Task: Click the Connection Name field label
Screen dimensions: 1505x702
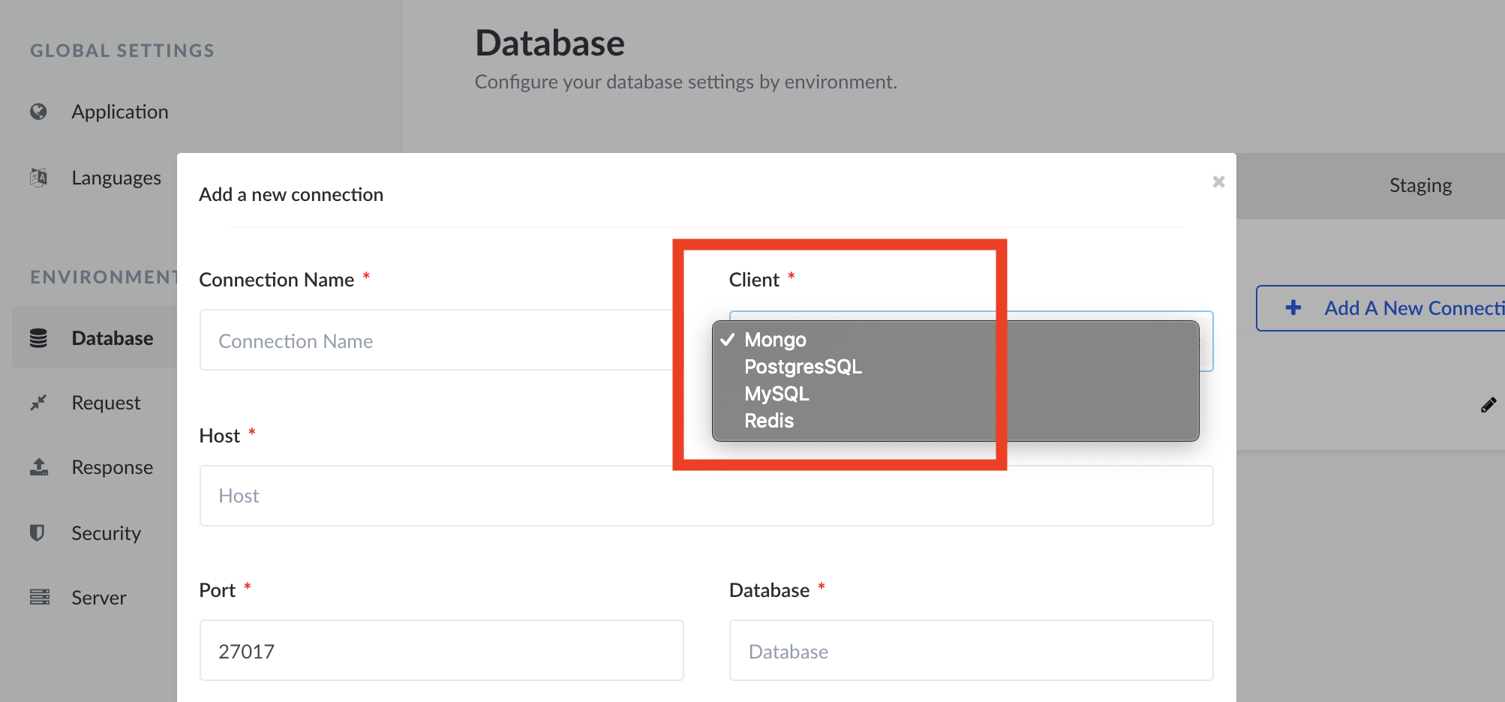Action: (277, 280)
